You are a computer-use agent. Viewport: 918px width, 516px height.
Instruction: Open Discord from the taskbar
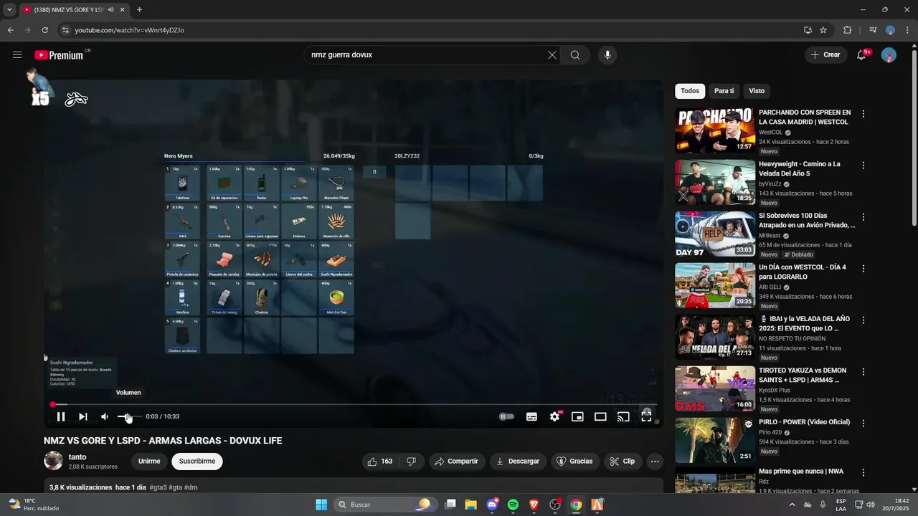492,505
